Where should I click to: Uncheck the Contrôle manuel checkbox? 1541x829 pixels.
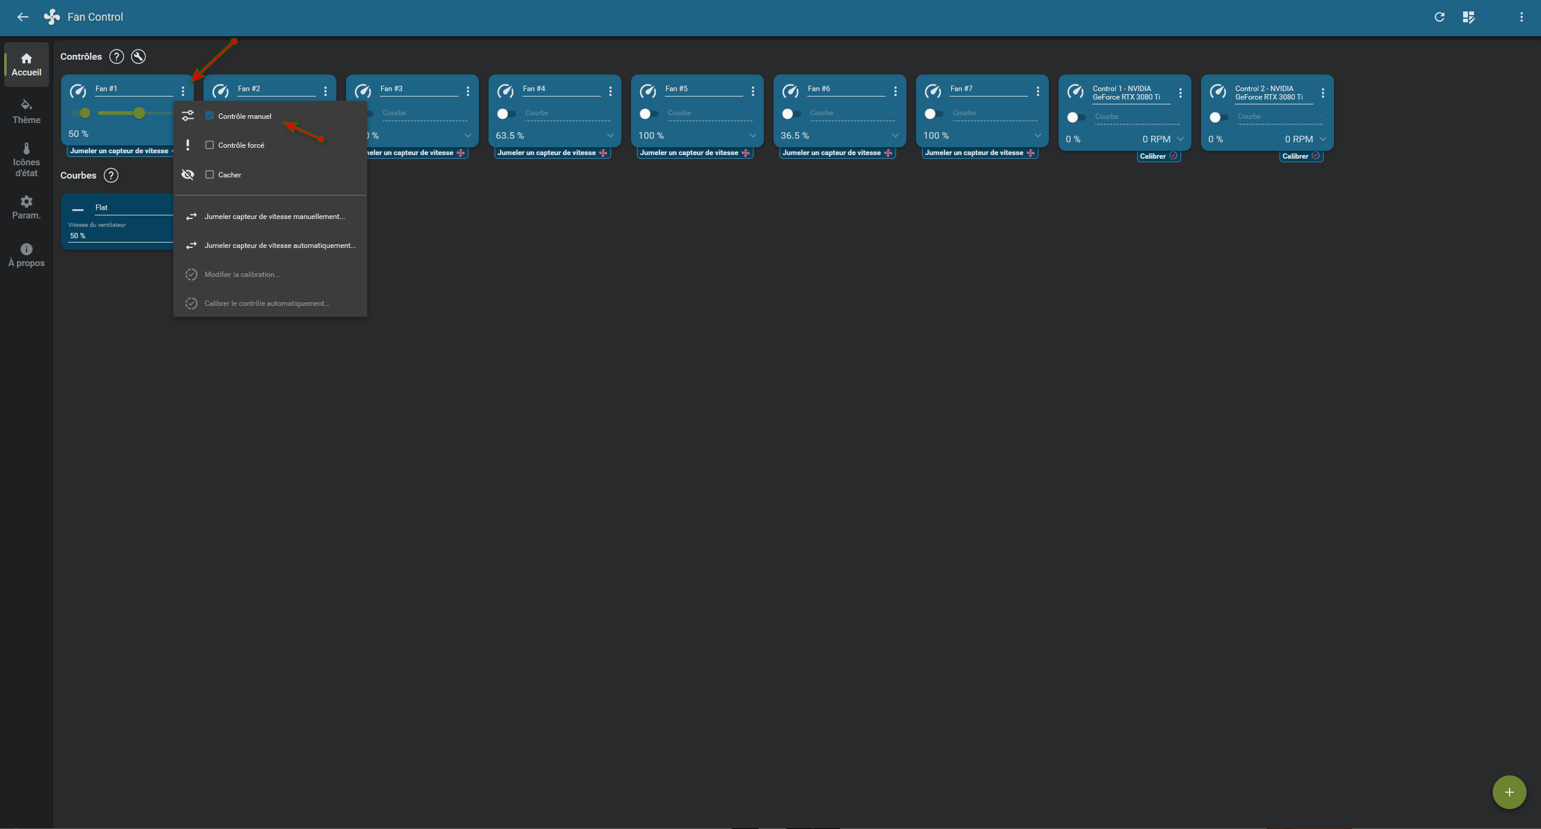pos(210,116)
